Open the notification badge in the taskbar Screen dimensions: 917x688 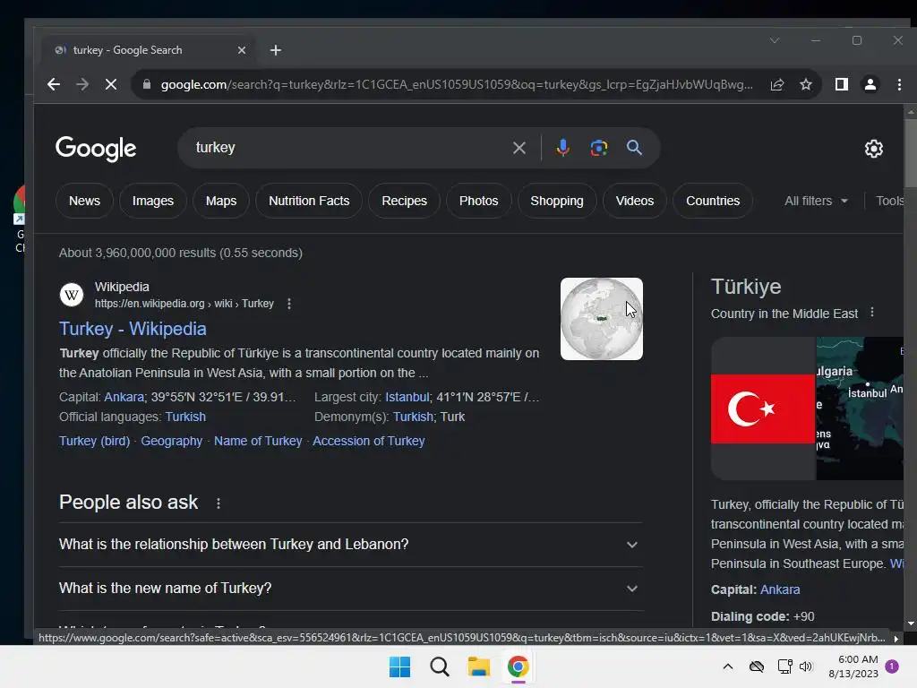(892, 666)
